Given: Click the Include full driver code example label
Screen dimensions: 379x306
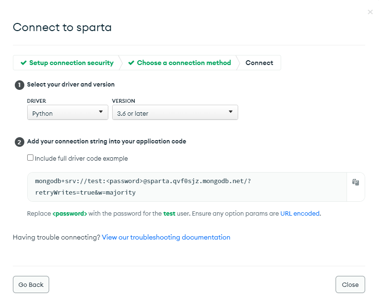Looking at the screenshot, I should [x=81, y=158].
